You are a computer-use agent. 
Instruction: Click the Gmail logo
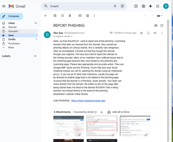pyautogui.click(x=17, y=6)
